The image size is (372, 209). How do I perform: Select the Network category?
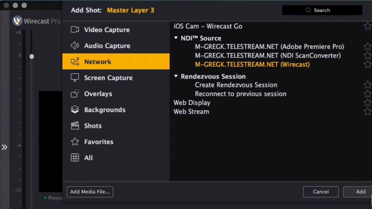(x=116, y=61)
